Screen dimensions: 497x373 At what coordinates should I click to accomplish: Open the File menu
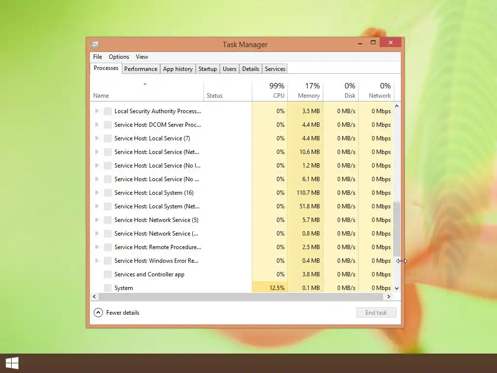[98, 57]
